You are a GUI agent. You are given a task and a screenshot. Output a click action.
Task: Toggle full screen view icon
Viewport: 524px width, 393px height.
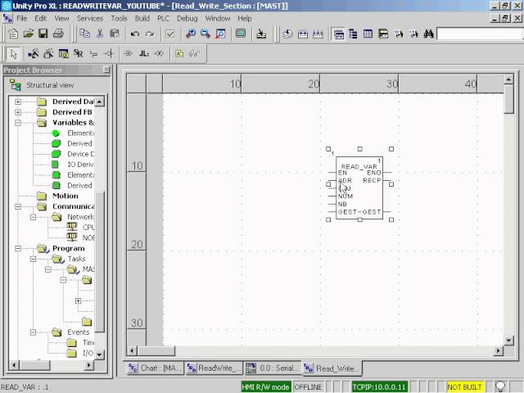coord(241,34)
